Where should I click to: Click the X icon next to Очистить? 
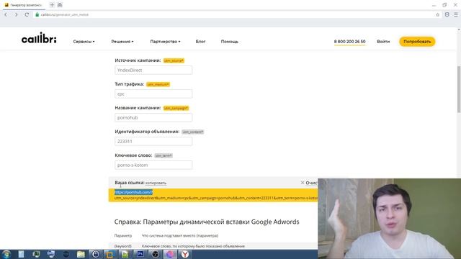pos(303,183)
